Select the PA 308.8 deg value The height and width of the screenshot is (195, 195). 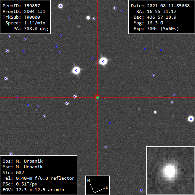click(x=31, y=29)
